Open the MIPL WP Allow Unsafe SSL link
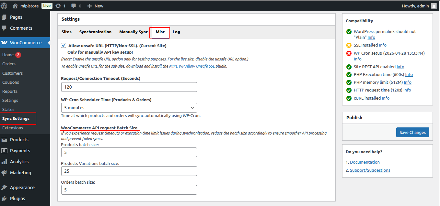The width and height of the screenshot is (440, 206). (x=192, y=66)
